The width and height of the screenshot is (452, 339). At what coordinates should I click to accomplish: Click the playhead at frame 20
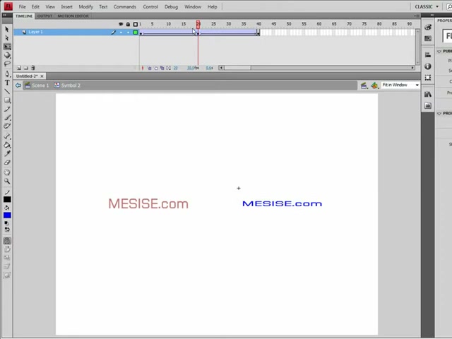[x=198, y=24]
